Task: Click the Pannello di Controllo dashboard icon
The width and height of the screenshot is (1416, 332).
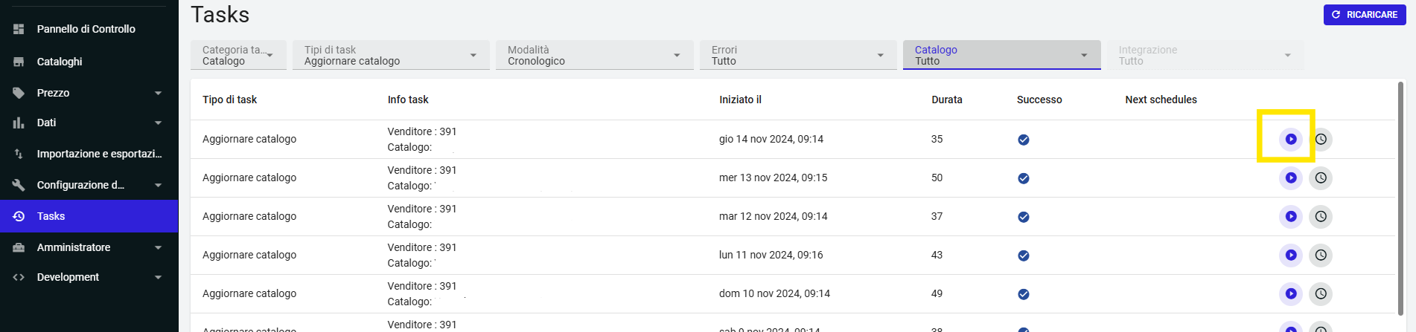Action: point(19,29)
